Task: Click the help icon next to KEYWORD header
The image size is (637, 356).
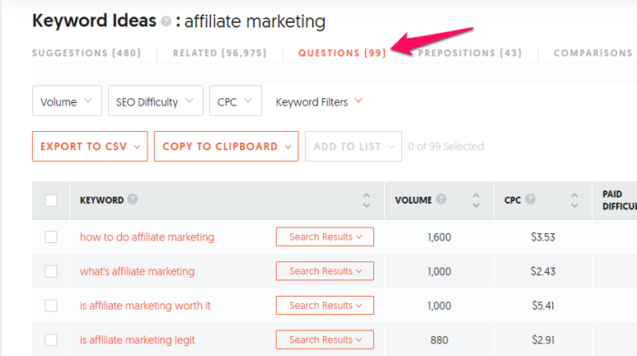Action: tap(133, 199)
